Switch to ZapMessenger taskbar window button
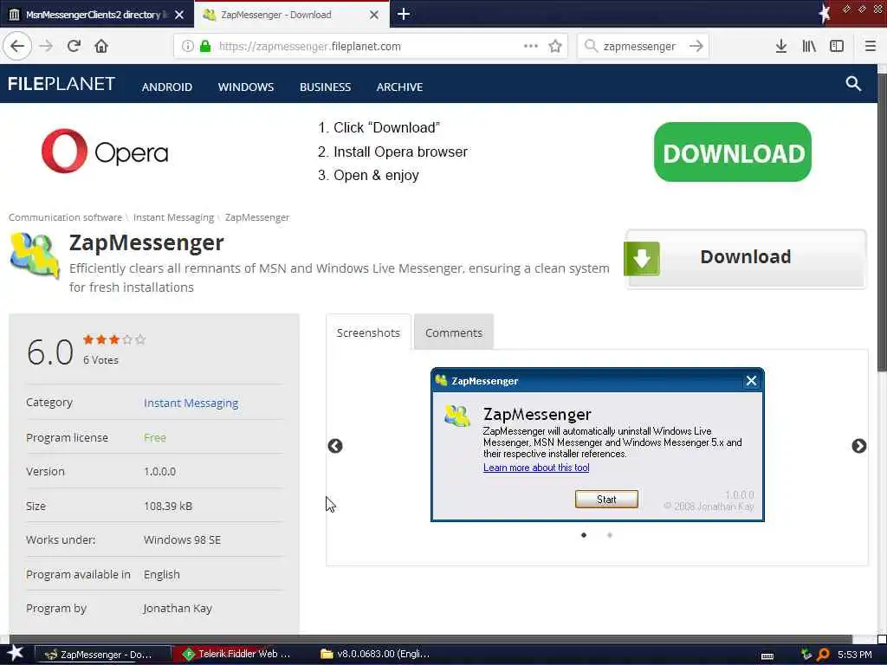This screenshot has width=887, height=665. click(103, 655)
